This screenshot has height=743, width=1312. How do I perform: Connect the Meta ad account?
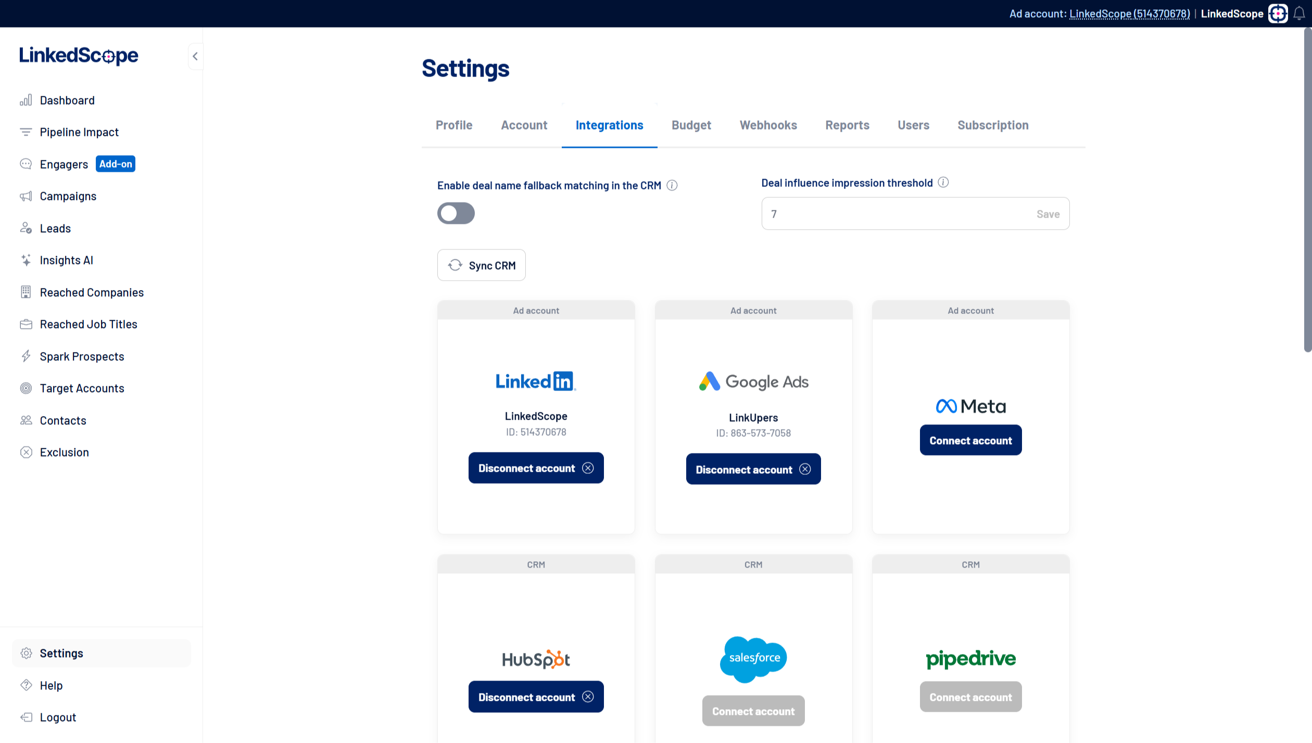tap(970, 440)
